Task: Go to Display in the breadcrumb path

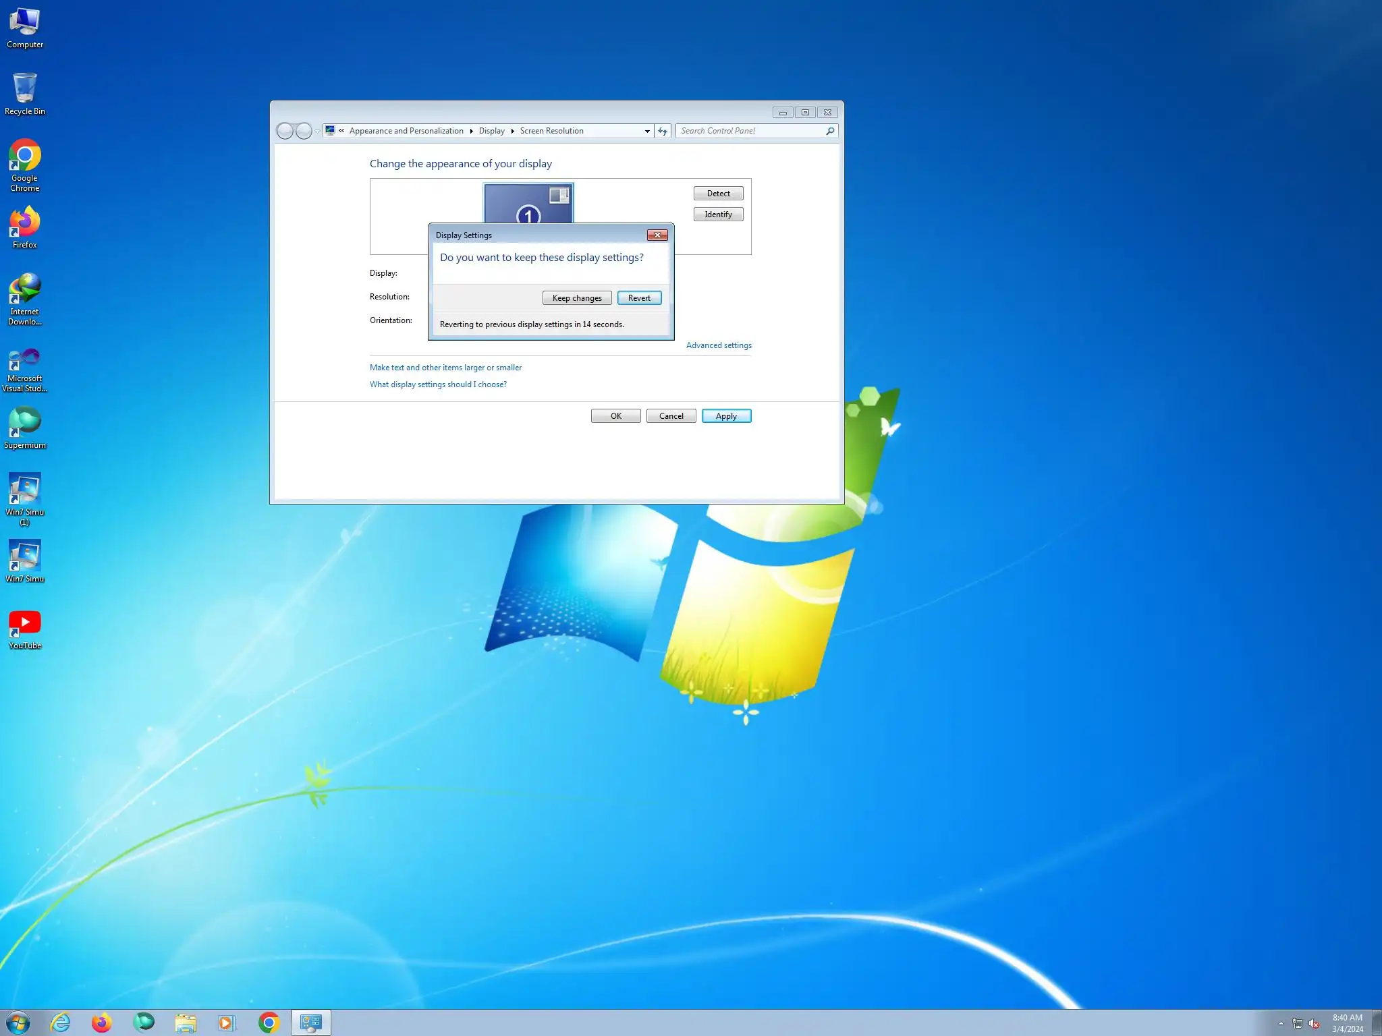Action: (x=491, y=131)
